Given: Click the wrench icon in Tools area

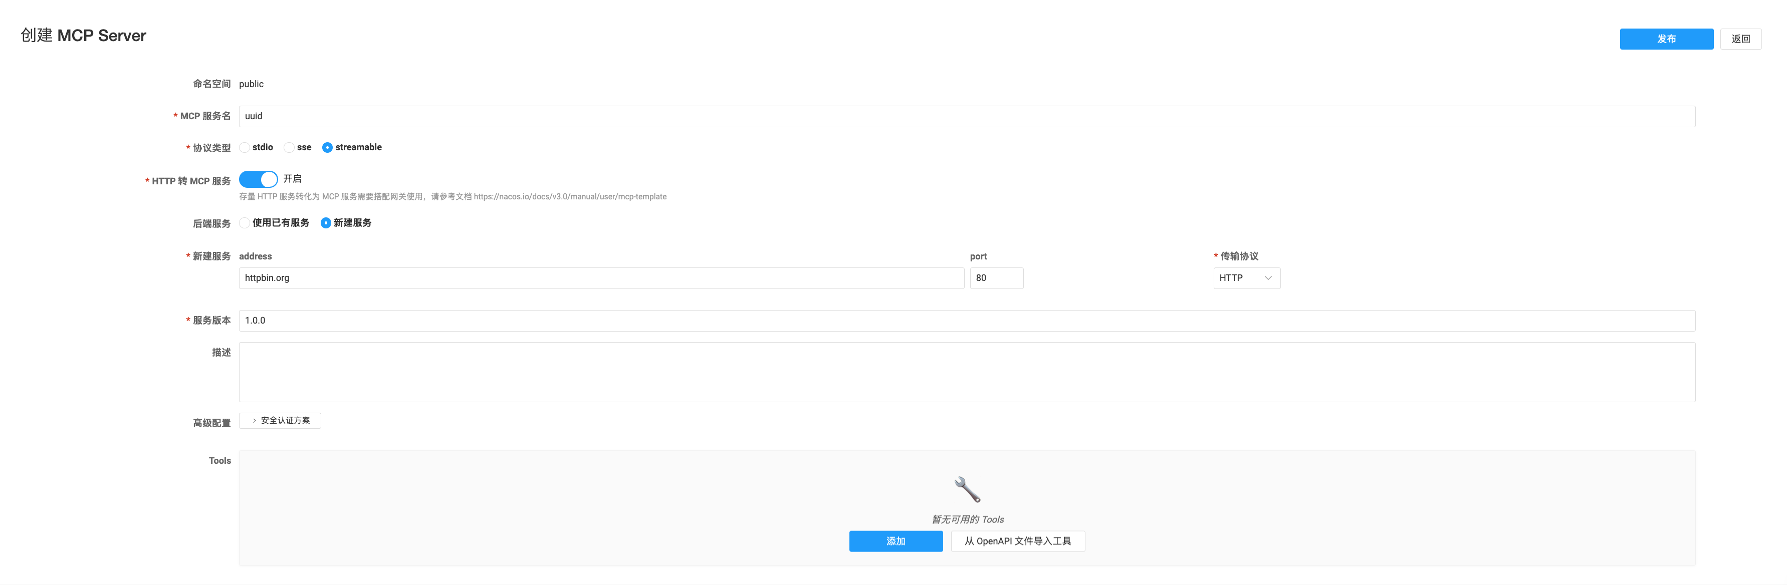Looking at the screenshot, I should tap(967, 489).
